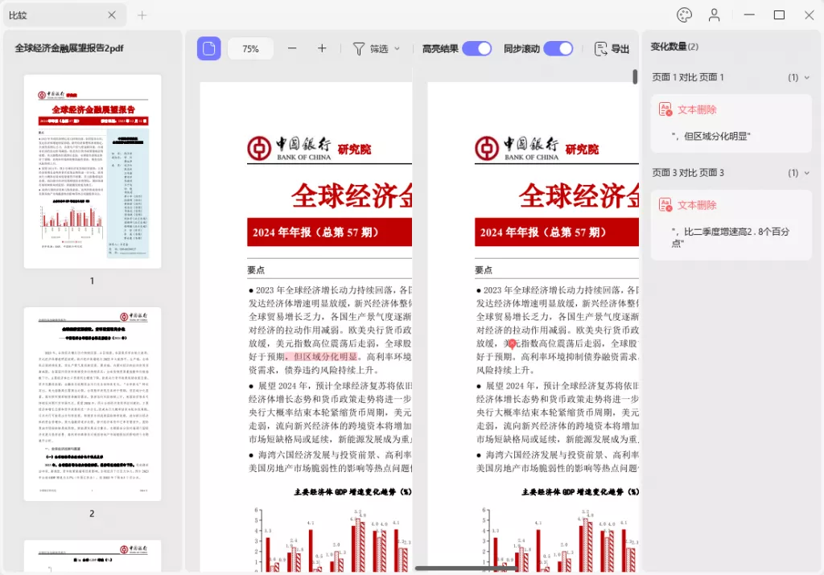The width and height of the screenshot is (824, 575).
Task: Click the 文本删除 icon under 页面 1 对比
Action: pos(664,109)
